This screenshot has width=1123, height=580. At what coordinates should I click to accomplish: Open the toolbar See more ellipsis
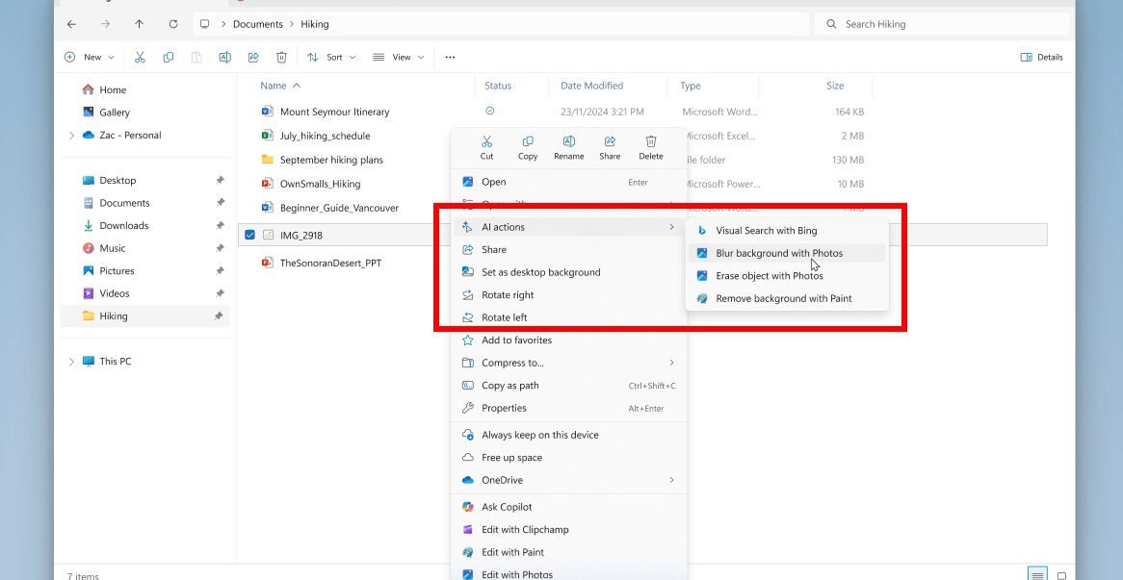(x=450, y=58)
